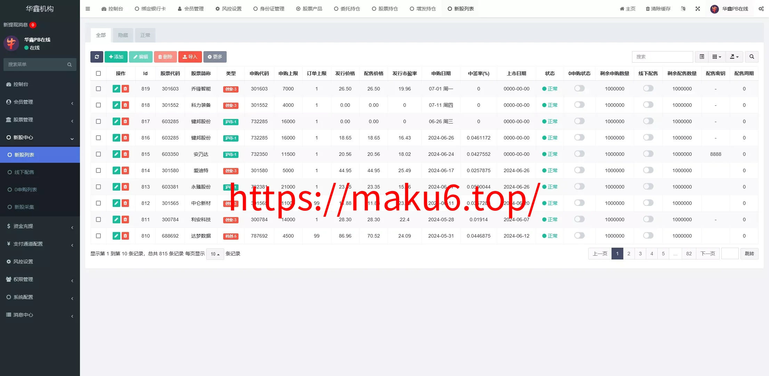Viewport: 769px width, 376px height.
Task: Switch to the 隐藏 tab
Action: coord(123,35)
